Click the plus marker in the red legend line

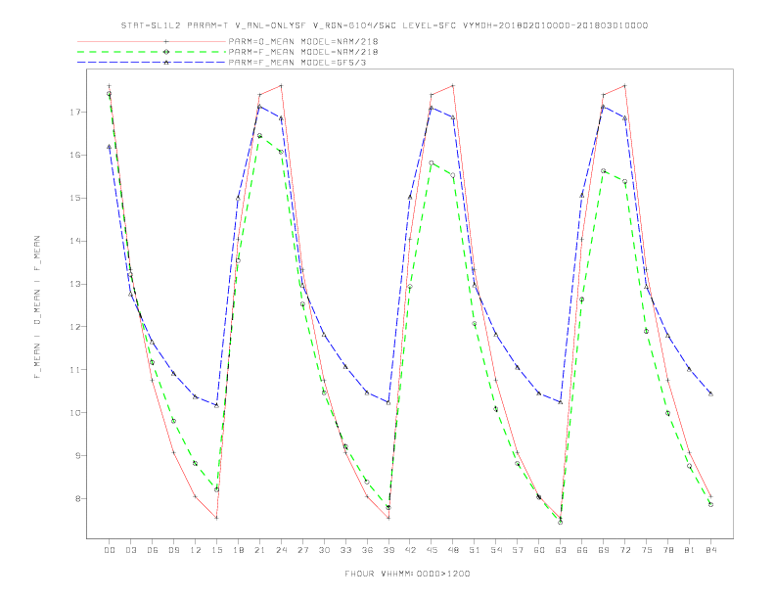(x=166, y=41)
